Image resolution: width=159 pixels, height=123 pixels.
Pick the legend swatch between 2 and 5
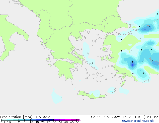coord(22,120)
